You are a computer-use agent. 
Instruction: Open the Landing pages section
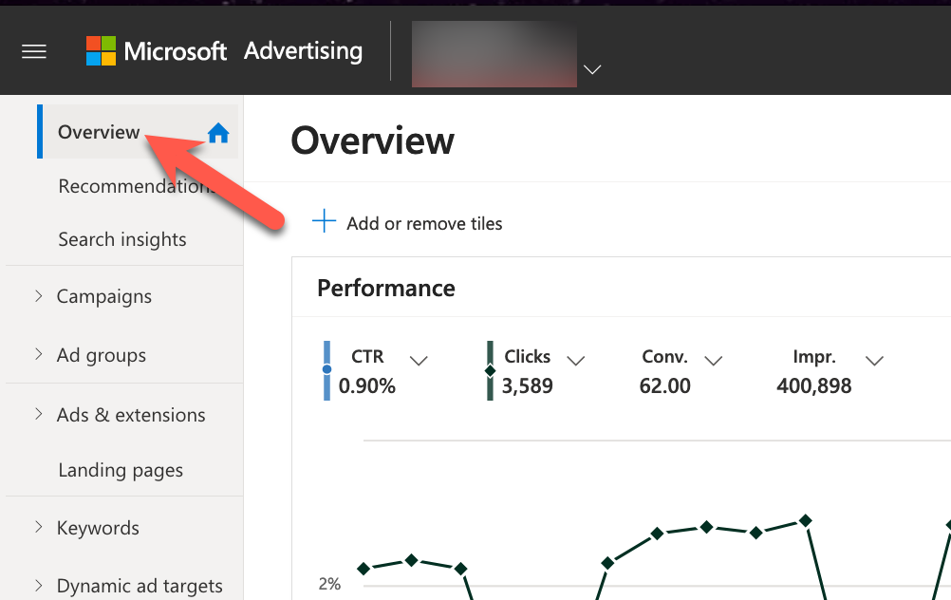tap(121, 470)
